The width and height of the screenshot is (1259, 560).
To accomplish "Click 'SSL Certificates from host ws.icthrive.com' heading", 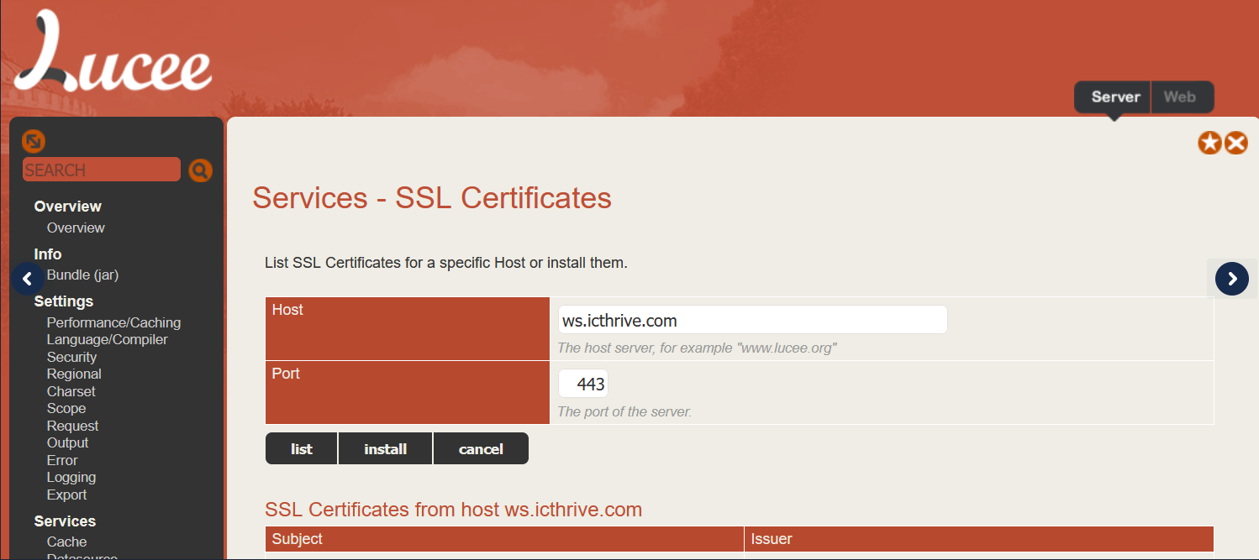I will tap(454, 510).
